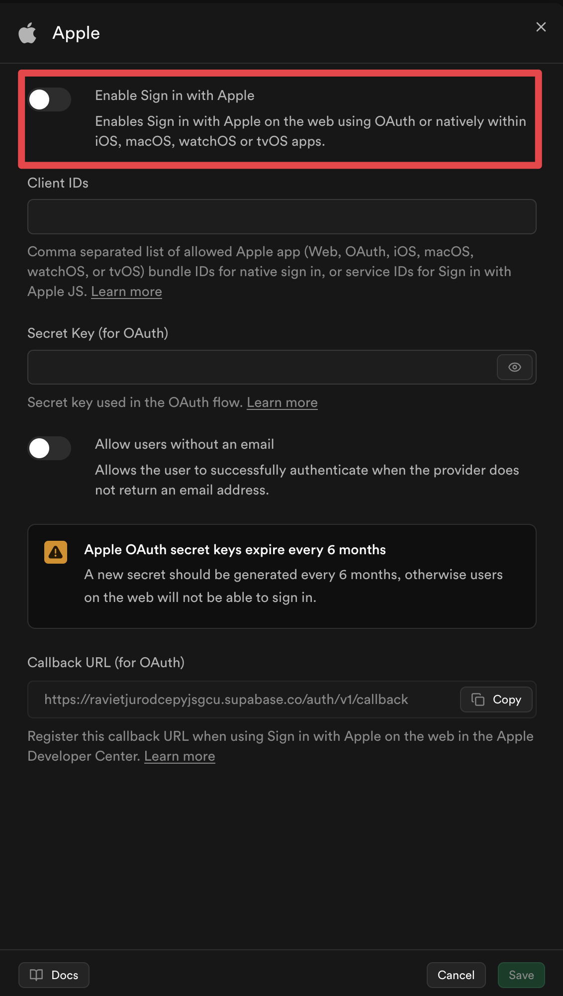Viewport: 563px width, 996px height.
Task: Cancel changes to the Apple provider
Action: [456, 975]
